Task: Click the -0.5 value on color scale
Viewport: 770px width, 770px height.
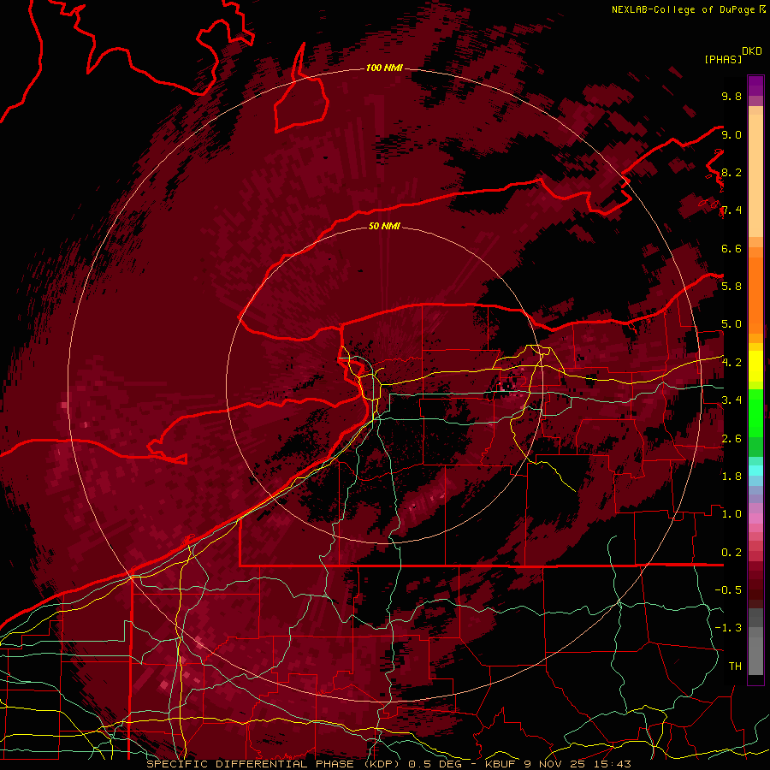Action: [x=728, y=589]
